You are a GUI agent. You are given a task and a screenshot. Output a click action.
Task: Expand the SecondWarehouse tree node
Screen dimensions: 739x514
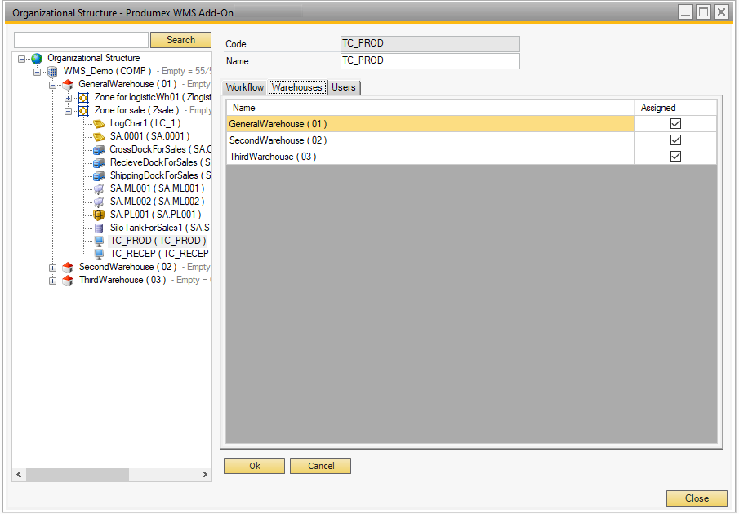click(x=51, y=267)
